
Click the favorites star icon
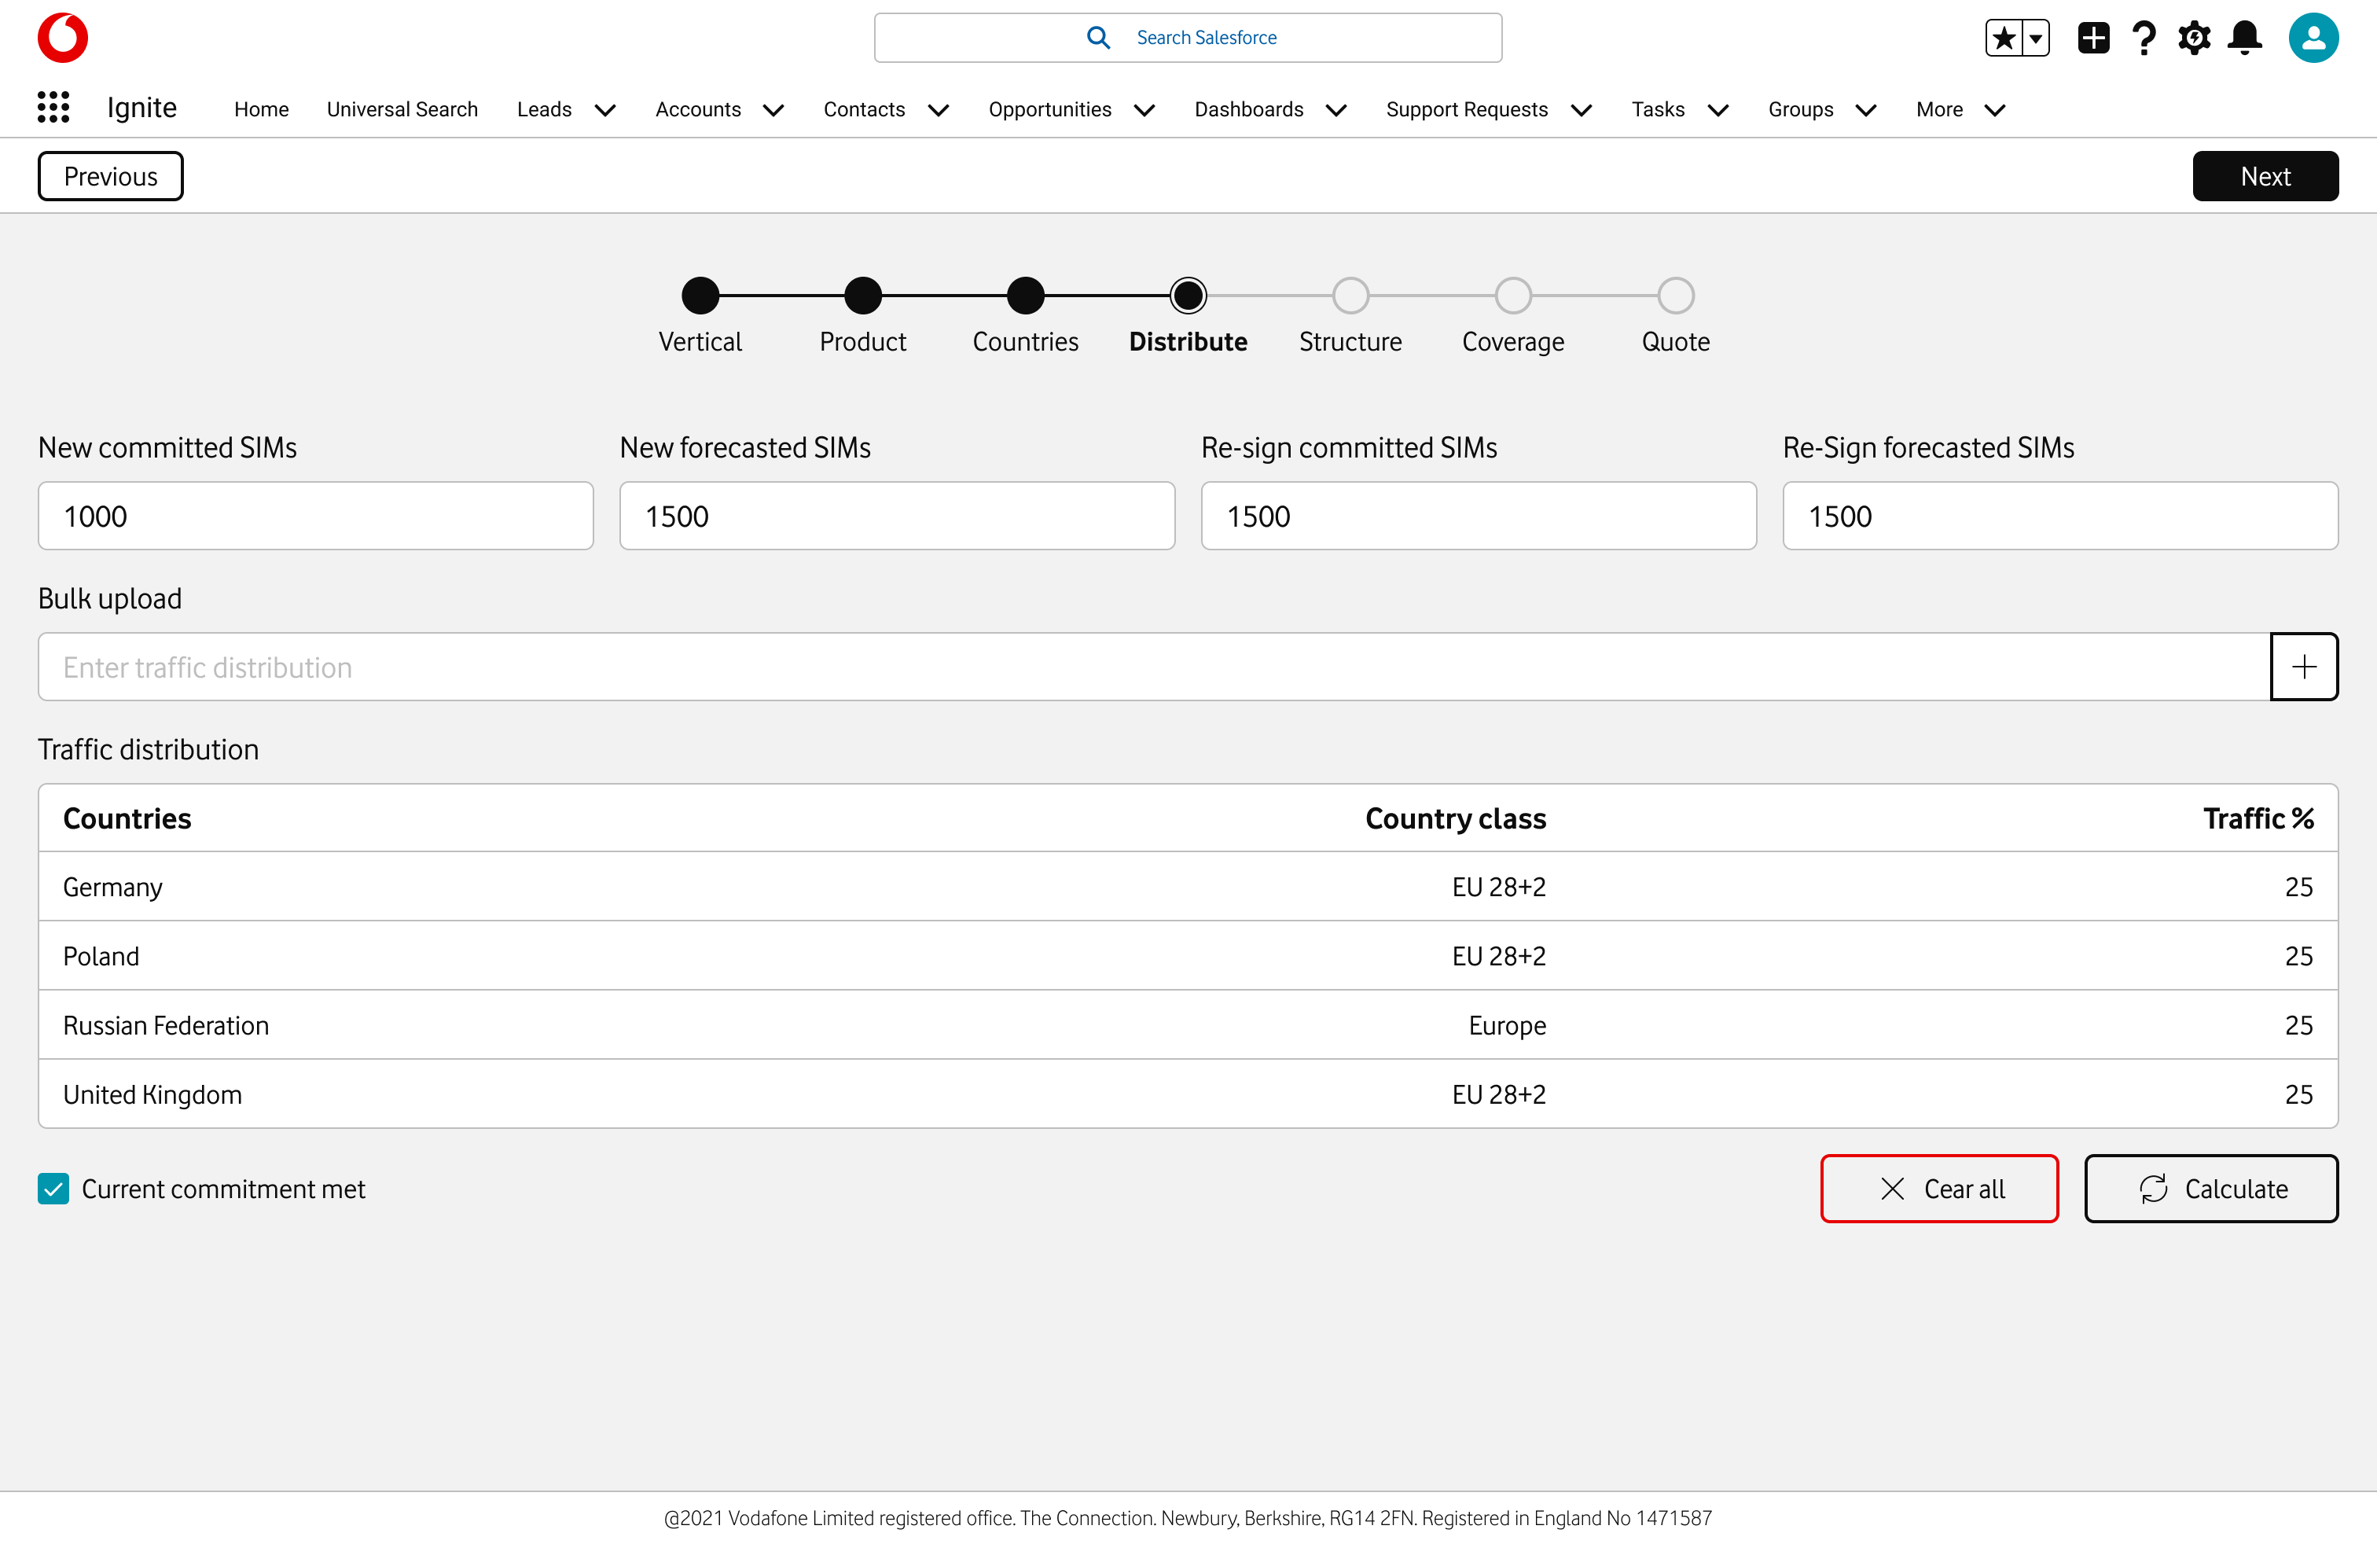[x=2004, y=38]
